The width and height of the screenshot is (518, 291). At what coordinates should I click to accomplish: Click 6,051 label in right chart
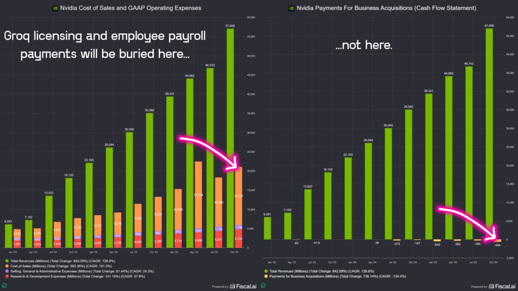point(267,214)
